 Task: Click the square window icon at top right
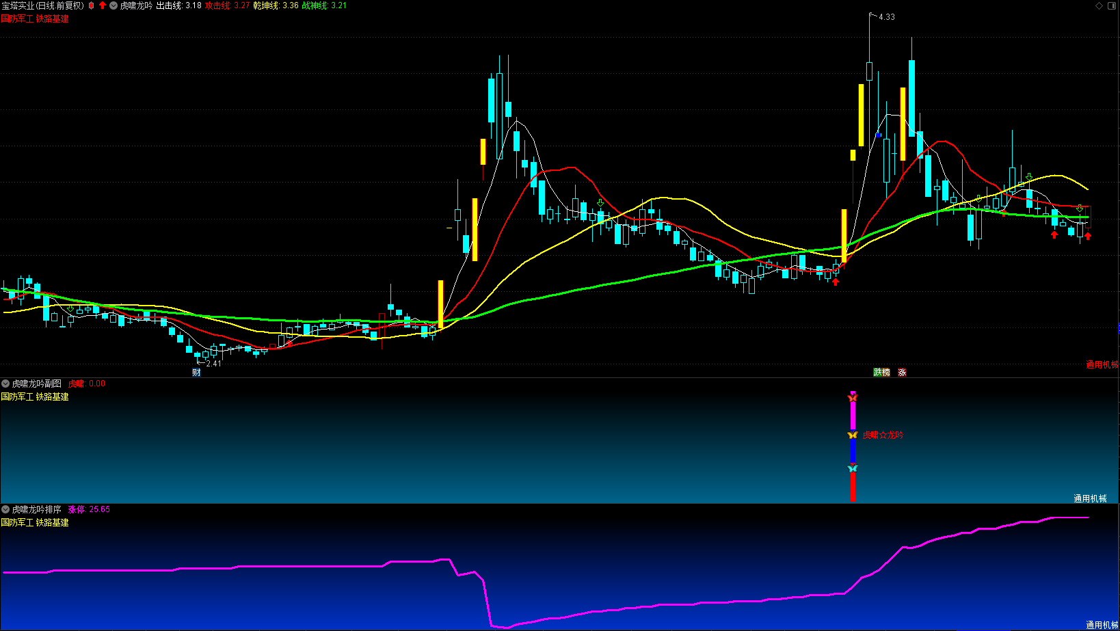click(x=1112, y=5)
